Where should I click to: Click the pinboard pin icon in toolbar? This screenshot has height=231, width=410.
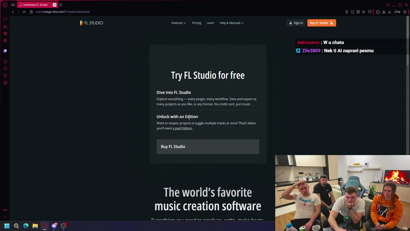(347, 12)
